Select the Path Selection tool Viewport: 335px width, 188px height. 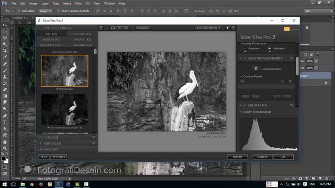(5, 129)
